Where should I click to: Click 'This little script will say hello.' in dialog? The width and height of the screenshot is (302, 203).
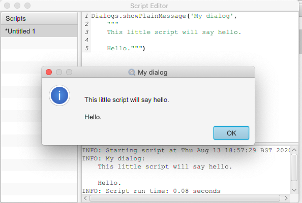click(127, 100)
